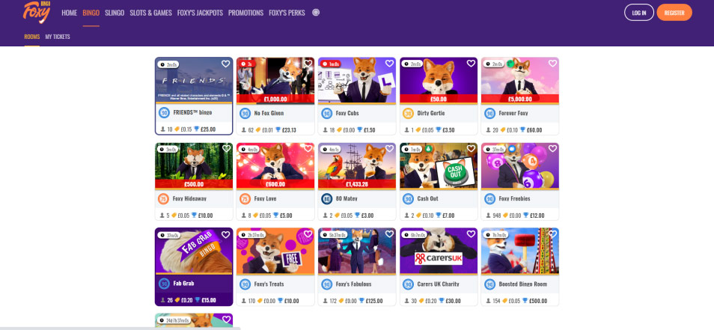Click the 90-ball icon beside Fab Grab
Screen dimensions: 714x330
pyautogui.click(x=164, y=284)
